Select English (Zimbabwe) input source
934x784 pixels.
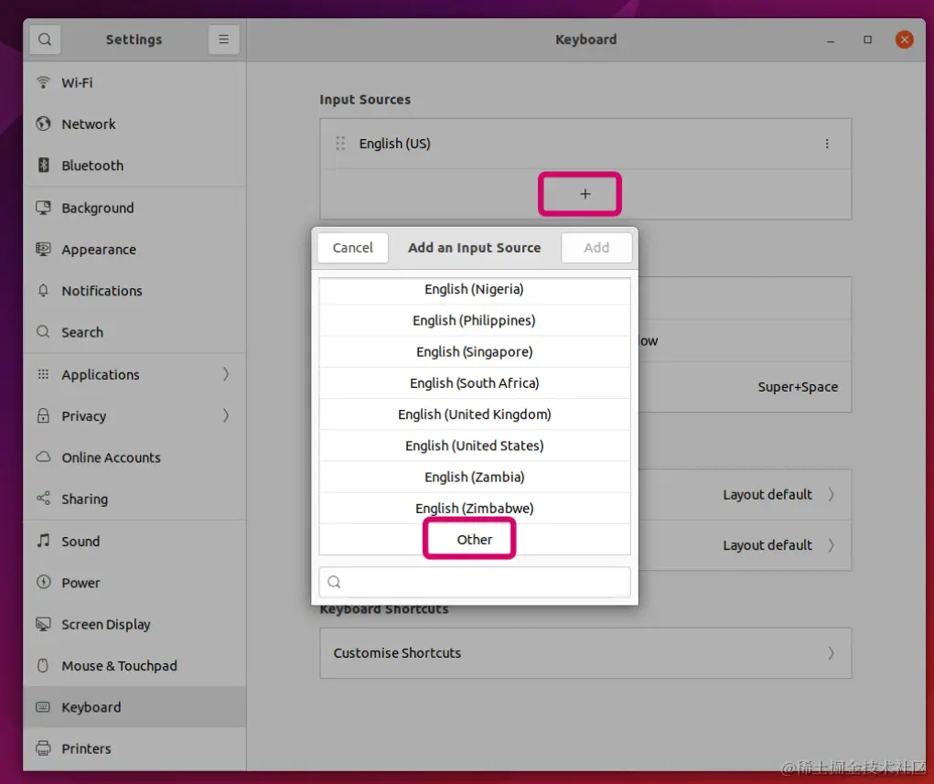pyautogui.click(x=475, y=508)
